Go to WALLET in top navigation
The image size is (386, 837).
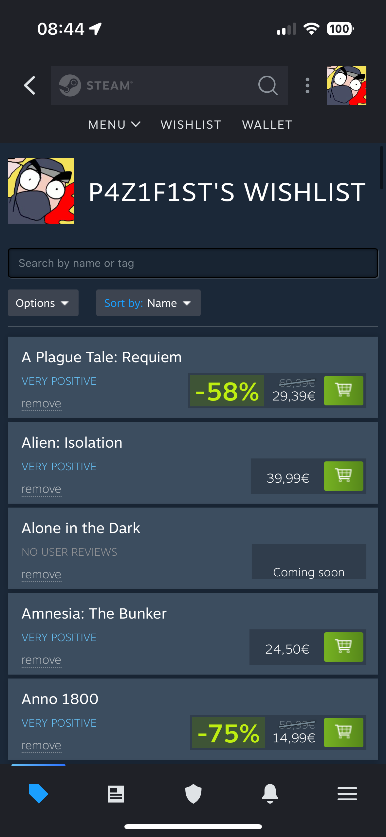pos(267,125)
